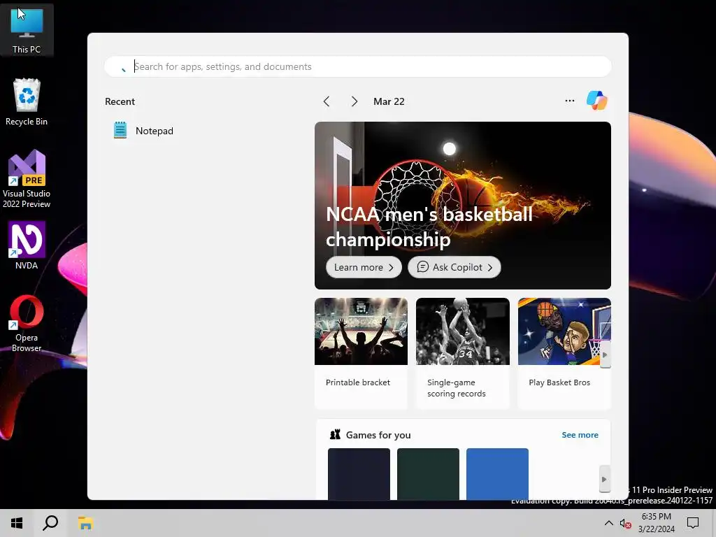This screenshot has width=716, height=537.
Task: Open the Recycle Bin desktop icon
Action: point(27,102)
